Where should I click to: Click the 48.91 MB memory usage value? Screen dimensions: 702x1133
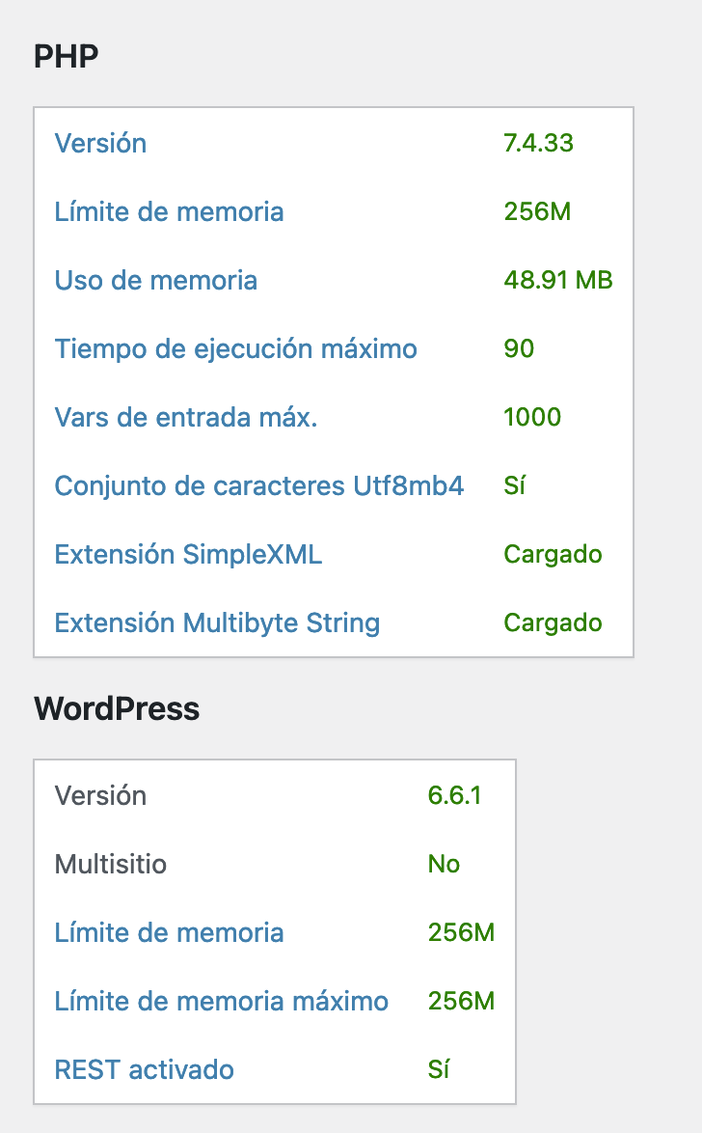pos(558,281)
